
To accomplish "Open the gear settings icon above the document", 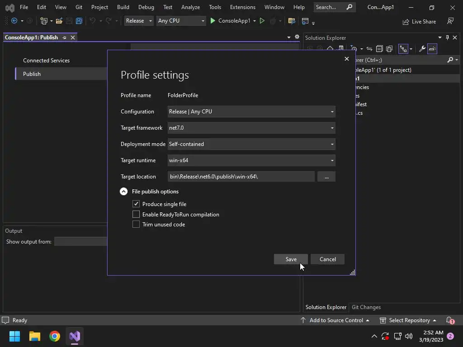I will 297,37.
